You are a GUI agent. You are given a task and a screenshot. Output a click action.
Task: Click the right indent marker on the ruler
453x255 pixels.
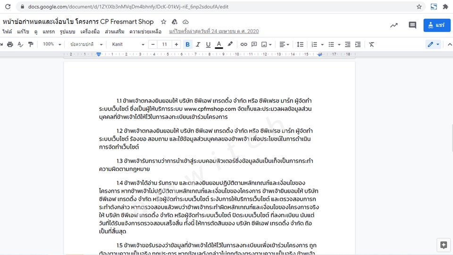pos(320,54)
